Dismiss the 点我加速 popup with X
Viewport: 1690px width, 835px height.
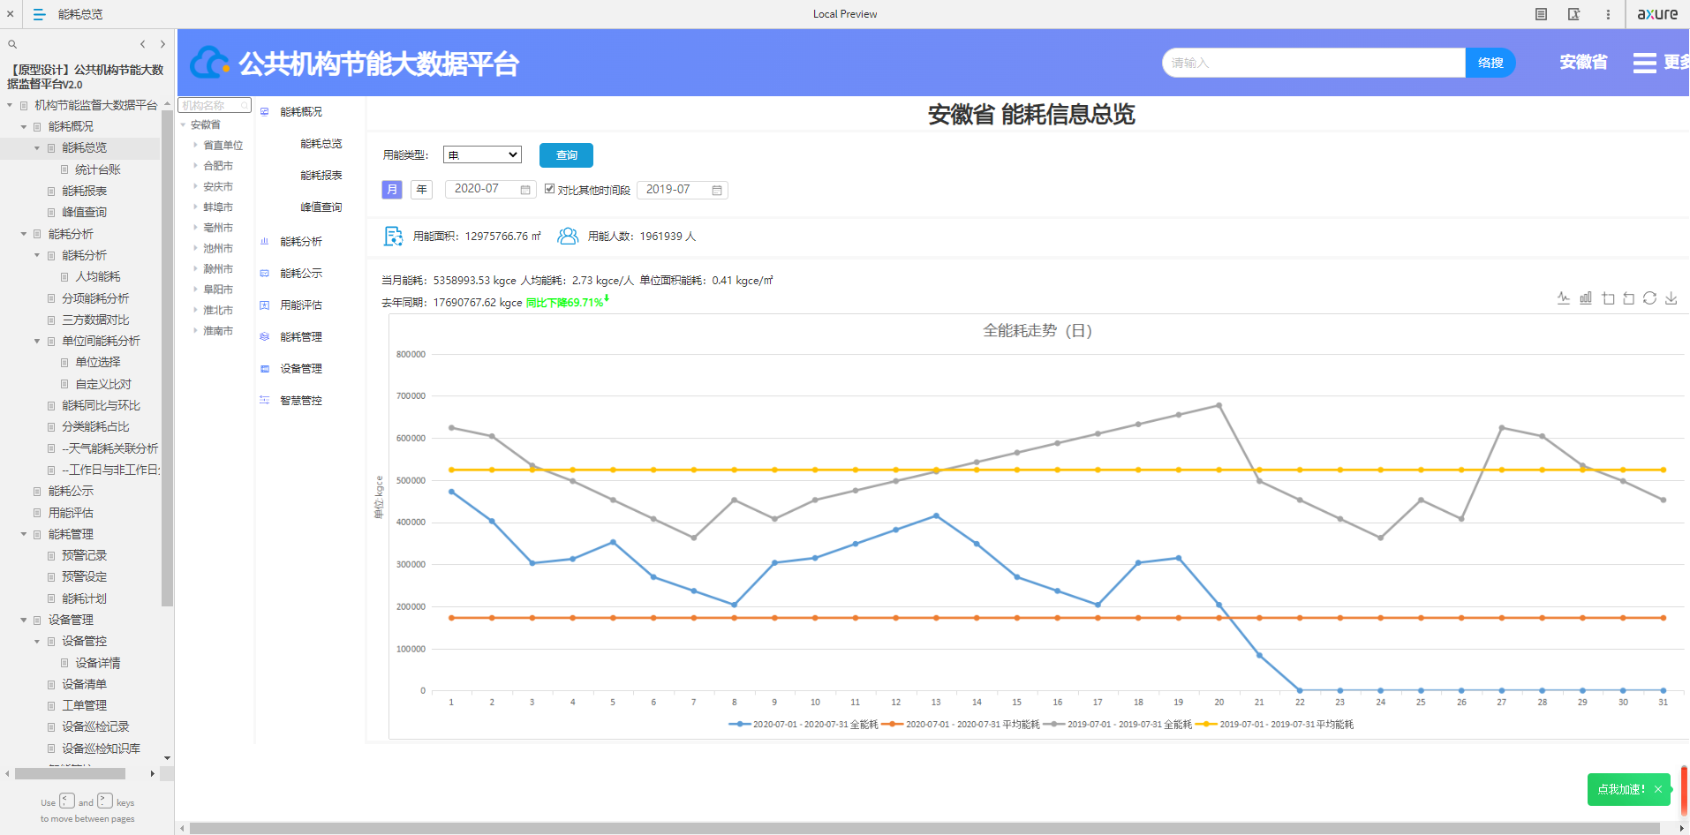1658,789
